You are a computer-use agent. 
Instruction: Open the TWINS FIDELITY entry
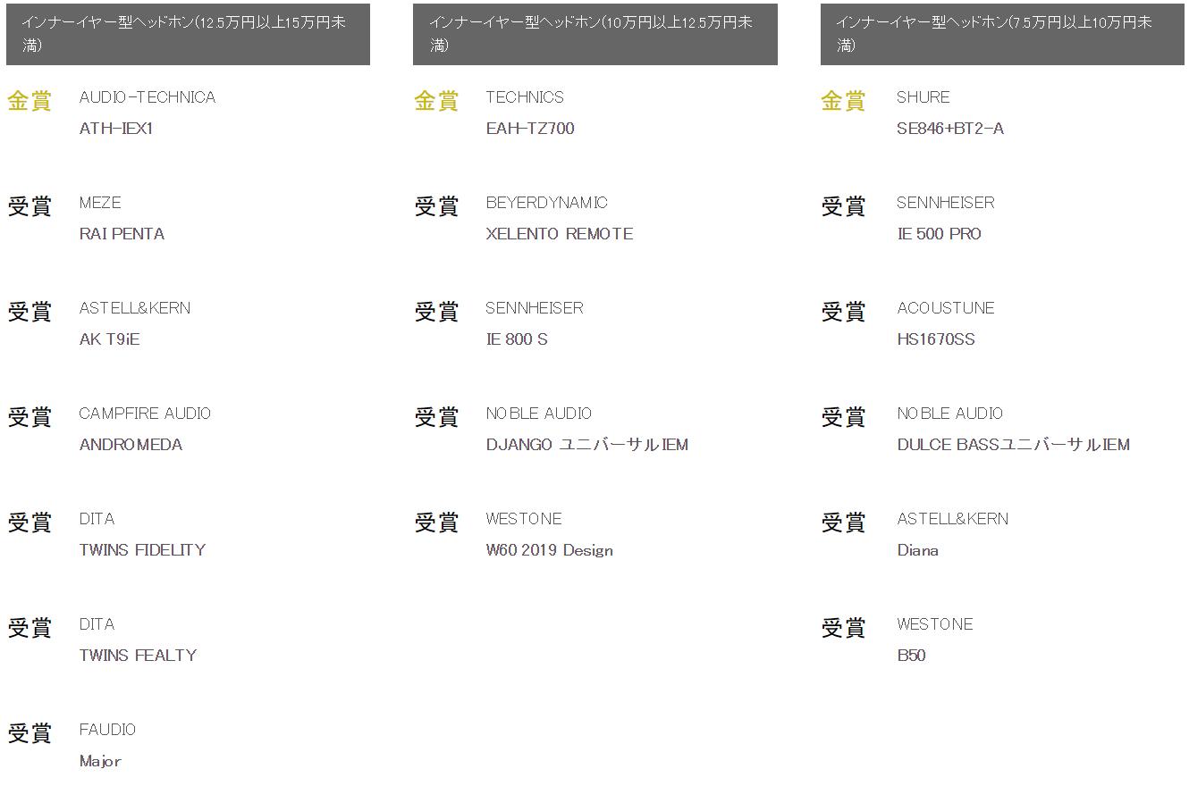tap(142, 550)
